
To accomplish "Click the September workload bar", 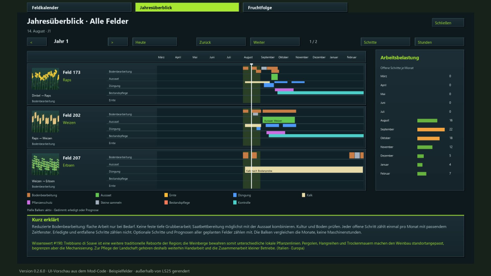I will point(431,130).
